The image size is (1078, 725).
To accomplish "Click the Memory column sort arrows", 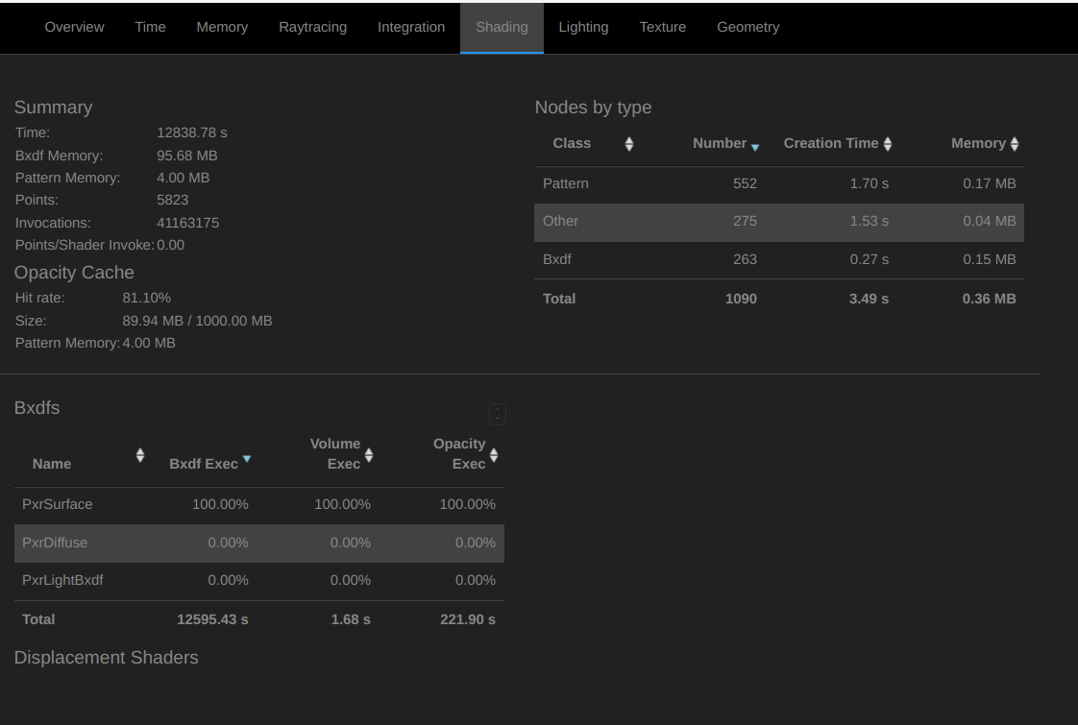I will [x=1014, y=144].
